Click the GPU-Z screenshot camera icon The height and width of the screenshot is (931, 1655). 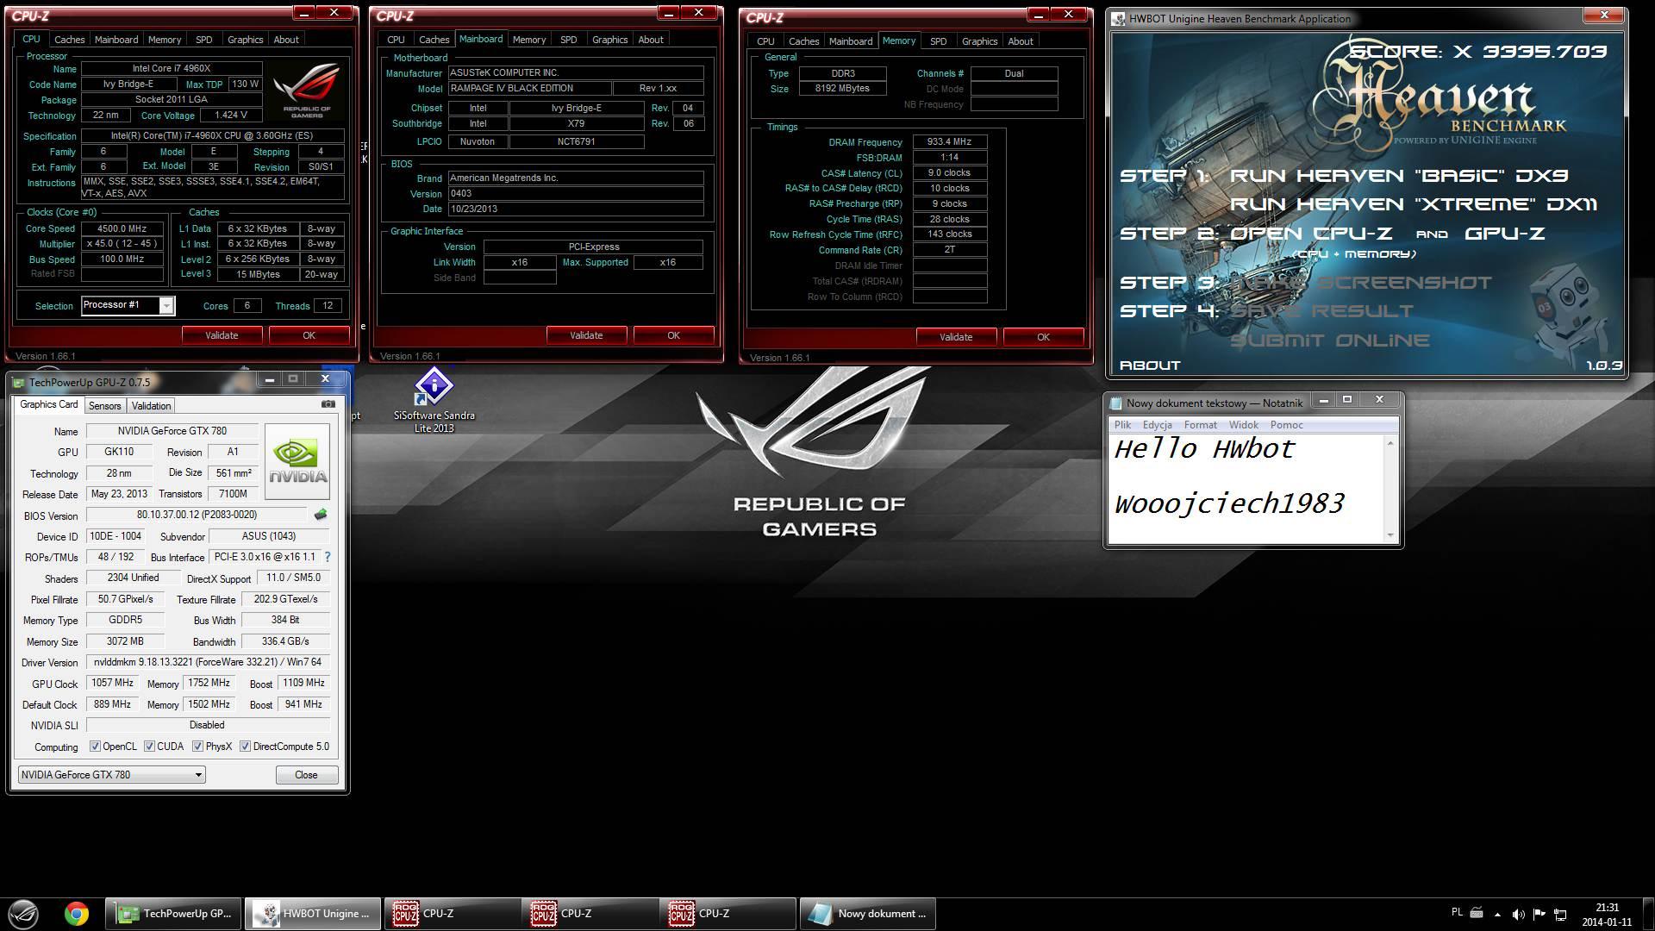328,403
